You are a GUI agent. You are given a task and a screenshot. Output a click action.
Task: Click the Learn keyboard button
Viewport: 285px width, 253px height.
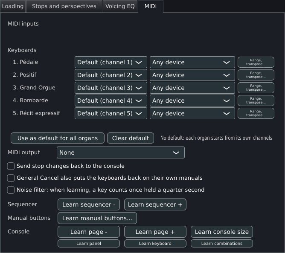tap(155, 243)
